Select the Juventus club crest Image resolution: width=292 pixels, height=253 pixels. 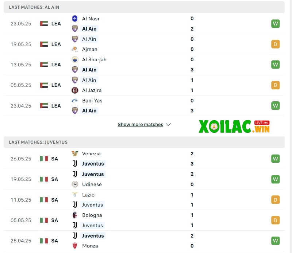(x=75, y=164)
